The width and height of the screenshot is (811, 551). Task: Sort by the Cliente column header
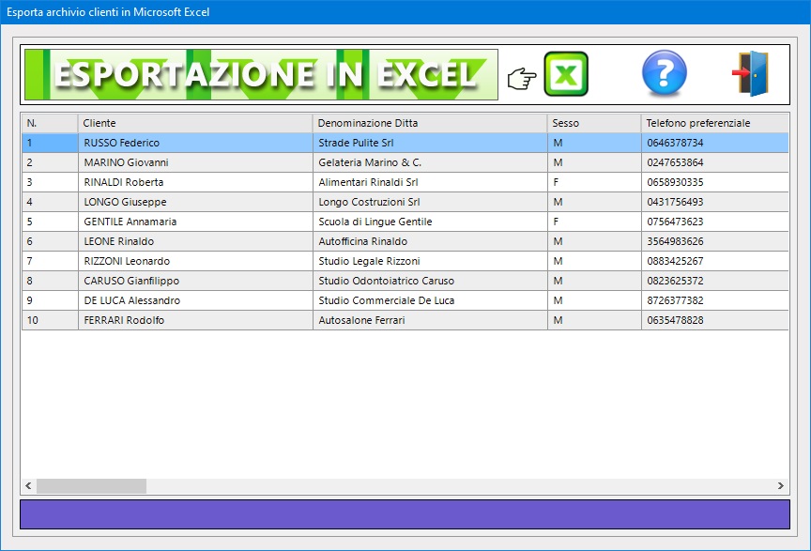194,123
